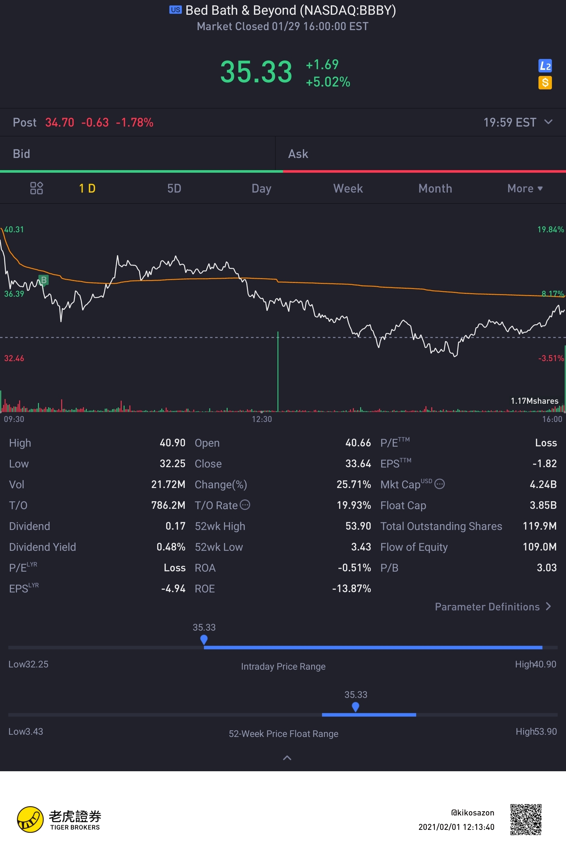The image size is (566, 868).
Task: Tap the 40.31 chart axis label
Action: [x=14, y=229]
